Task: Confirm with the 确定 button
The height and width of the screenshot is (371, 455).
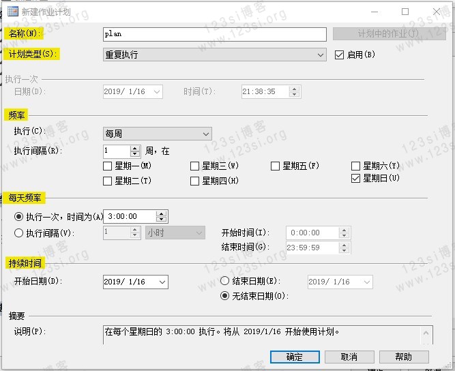Action: [295, 357]
